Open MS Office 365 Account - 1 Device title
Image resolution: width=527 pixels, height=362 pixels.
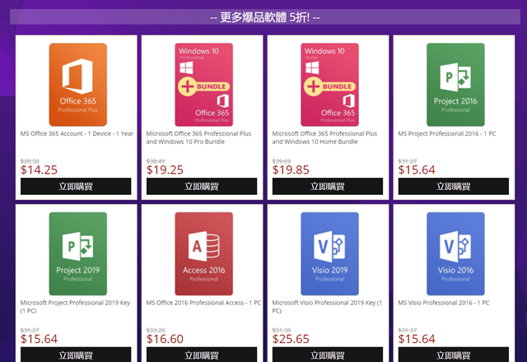[77, 133]
